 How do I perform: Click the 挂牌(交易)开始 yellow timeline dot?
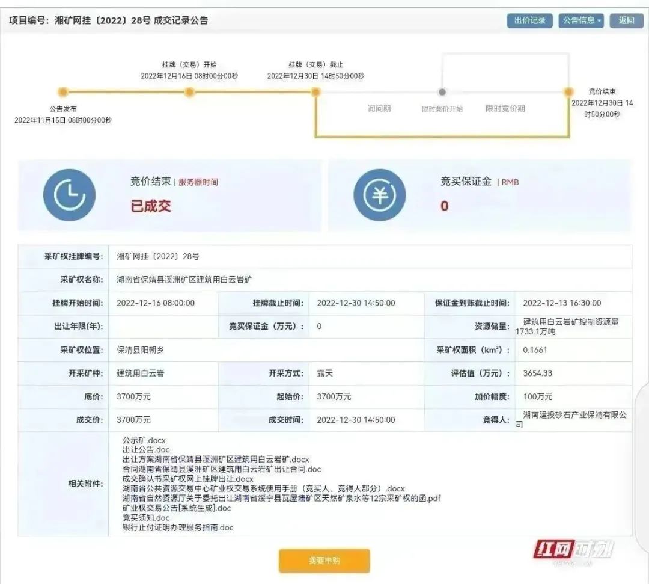click(x=189, y=93)
